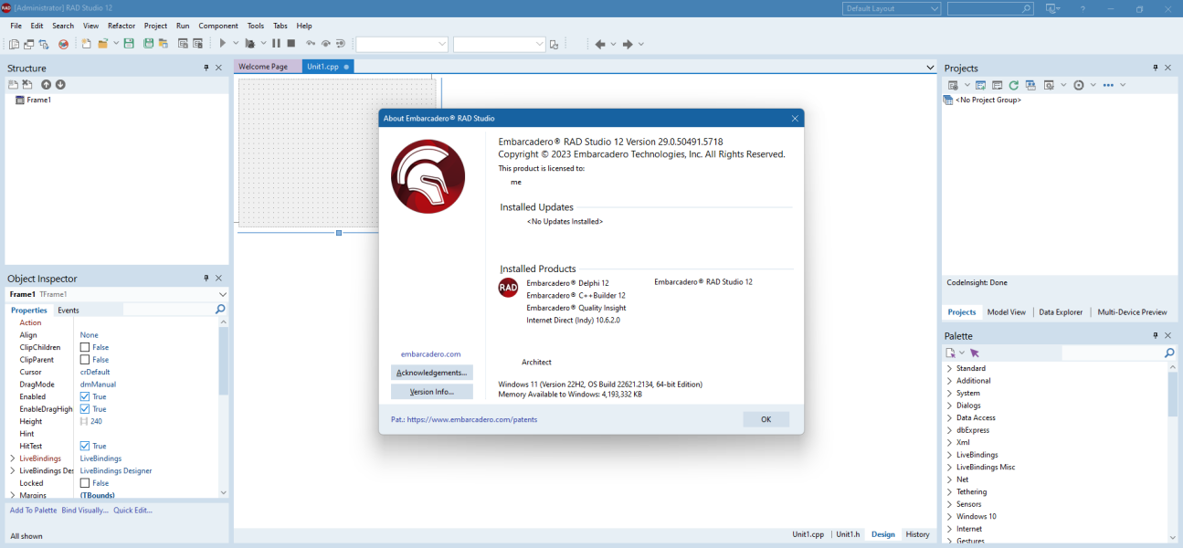Click the Acknowledgements button

[432, 373]
